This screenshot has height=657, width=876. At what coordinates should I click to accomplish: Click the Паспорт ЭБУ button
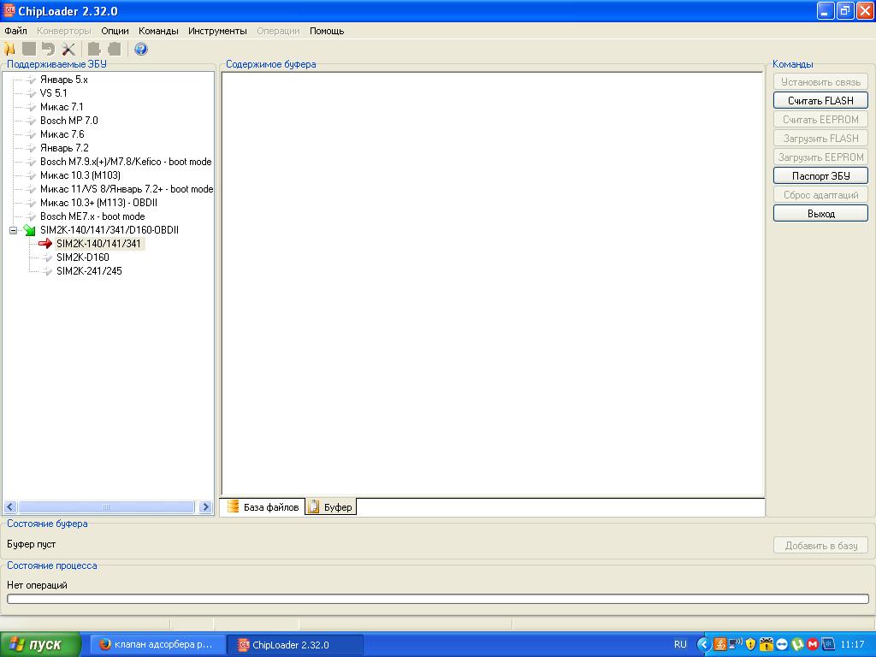click(x=820, y=176)
